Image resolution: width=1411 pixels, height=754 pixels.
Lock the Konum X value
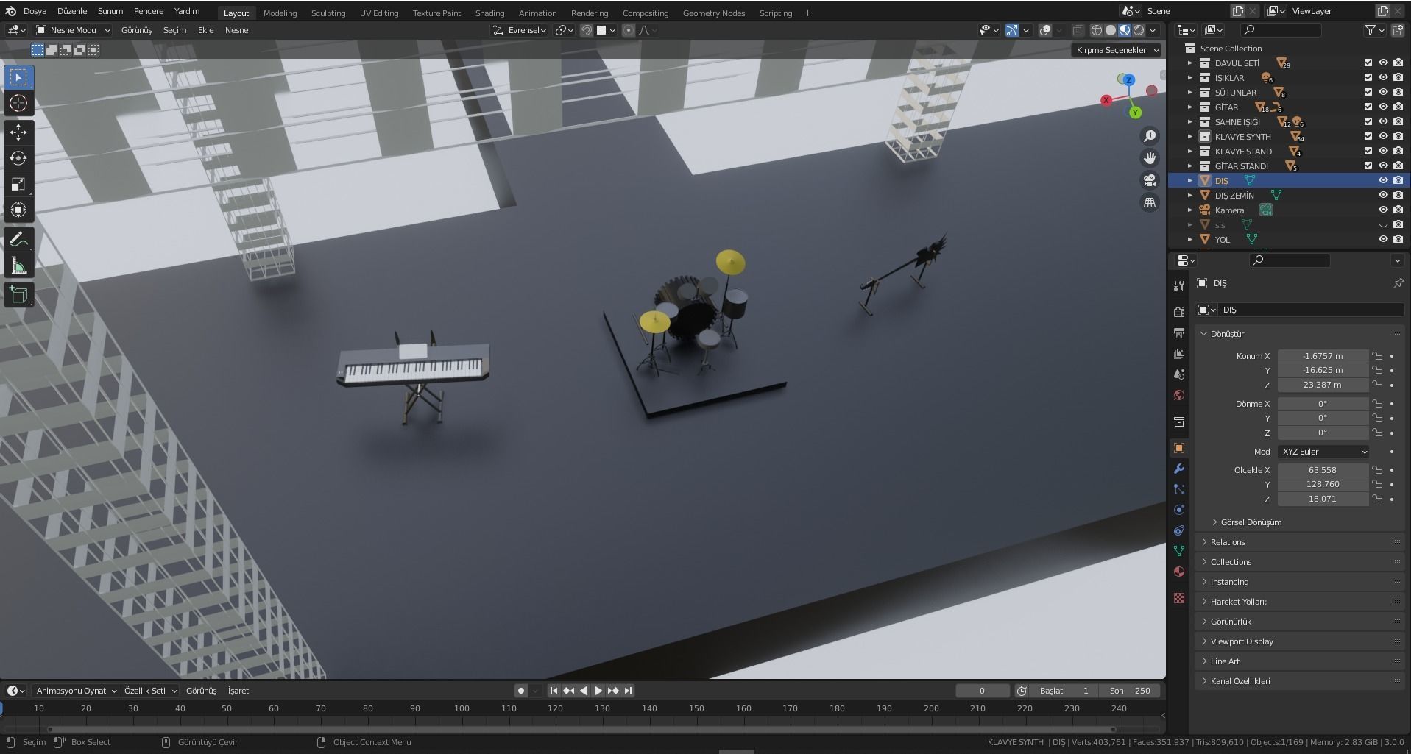(x=1376, y=356)
